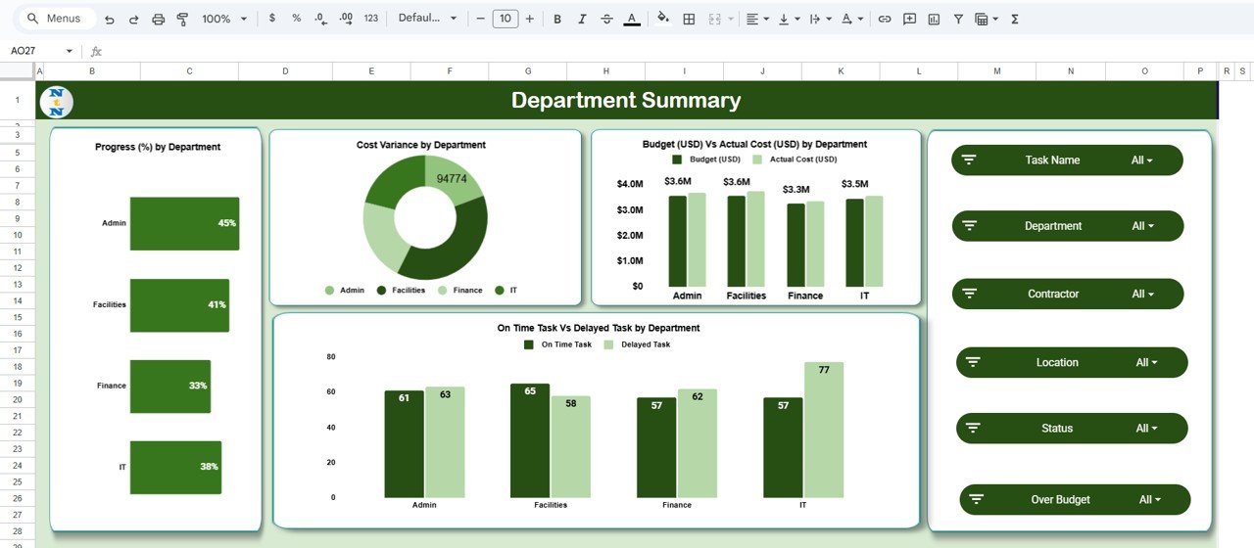The height and width of the screenshot is (548, 1254).
Task: Open the Menus search box
Action: tap(57, 19)
